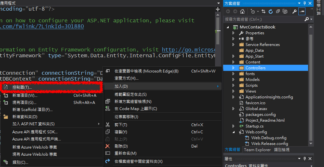The image size is (324, 167).
Task: Select 控制器(T)... from the Add submenu
Action: (22, 87)
